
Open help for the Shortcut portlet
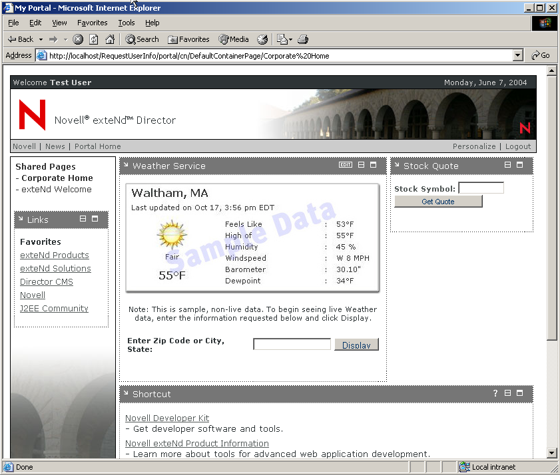(495, 393)
